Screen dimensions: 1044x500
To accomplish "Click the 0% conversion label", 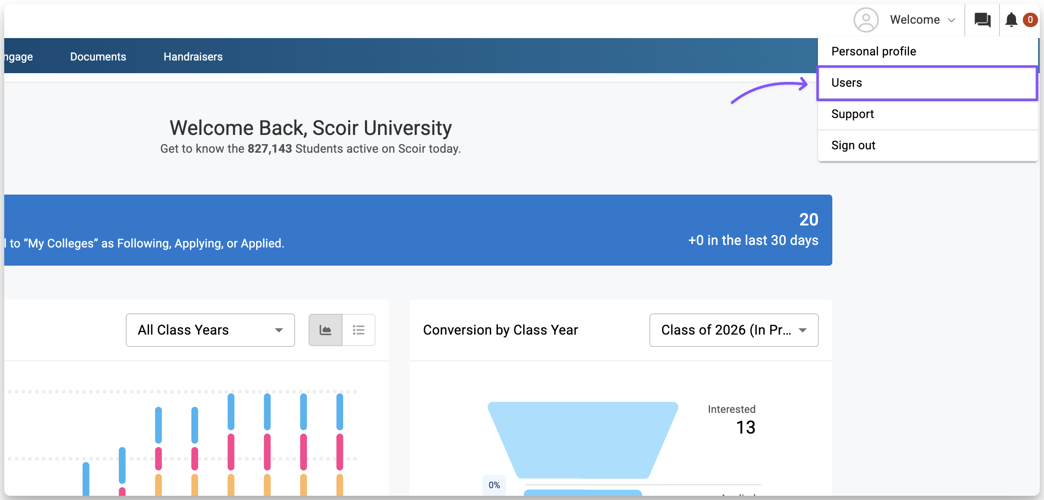I will [x=494, y=485].
